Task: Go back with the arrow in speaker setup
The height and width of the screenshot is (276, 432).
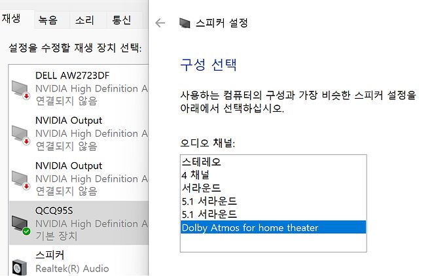Action: pos(160,23)
